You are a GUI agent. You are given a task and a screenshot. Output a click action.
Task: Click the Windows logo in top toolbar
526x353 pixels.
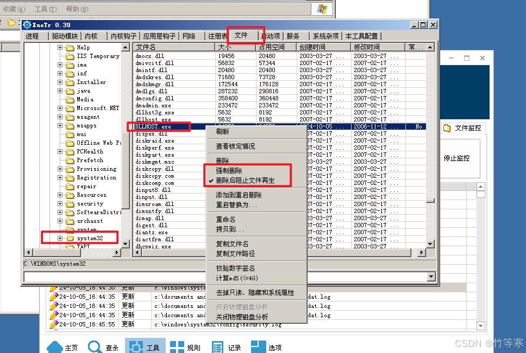point(322,9)
